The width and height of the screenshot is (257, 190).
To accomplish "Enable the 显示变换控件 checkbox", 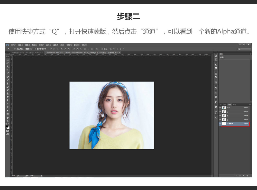I will click(35, 49).
